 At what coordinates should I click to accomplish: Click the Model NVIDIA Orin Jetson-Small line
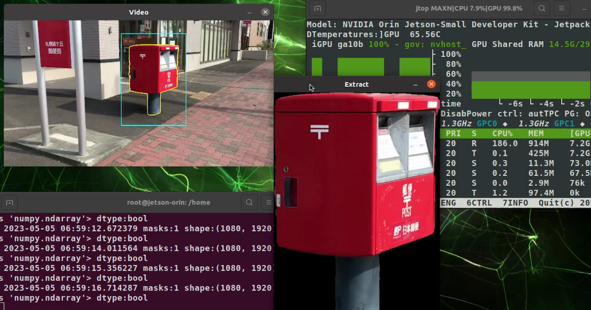pos(448,25)
